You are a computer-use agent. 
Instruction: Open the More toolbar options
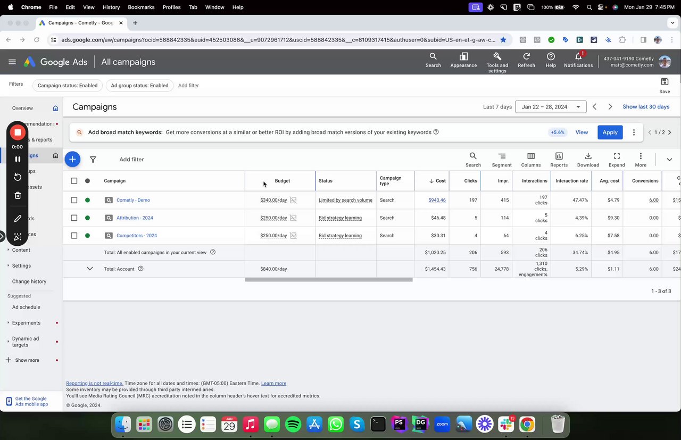click(x=641, y=159)
